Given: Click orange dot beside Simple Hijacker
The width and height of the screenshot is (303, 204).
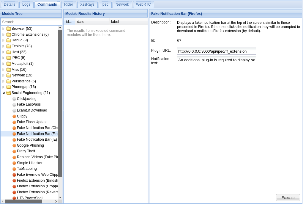Looking at the screenshot, I should coord(14,163).
